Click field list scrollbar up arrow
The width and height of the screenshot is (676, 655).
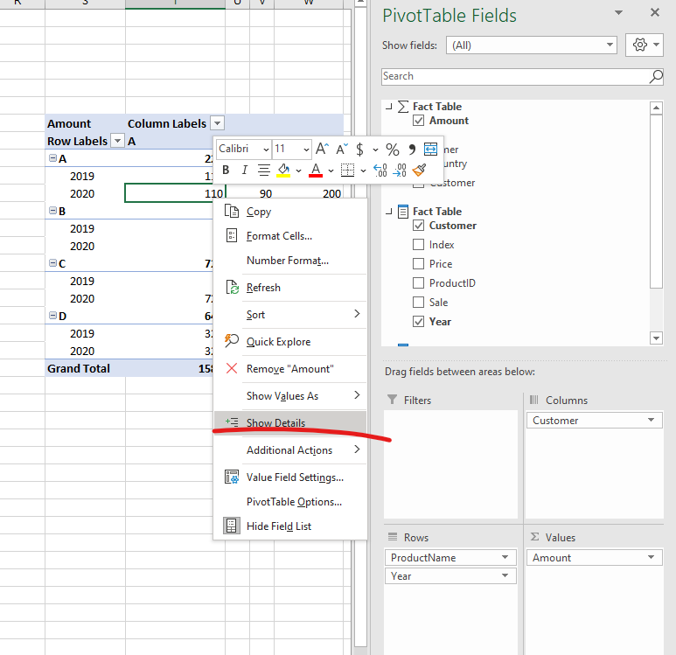[656, 108]
